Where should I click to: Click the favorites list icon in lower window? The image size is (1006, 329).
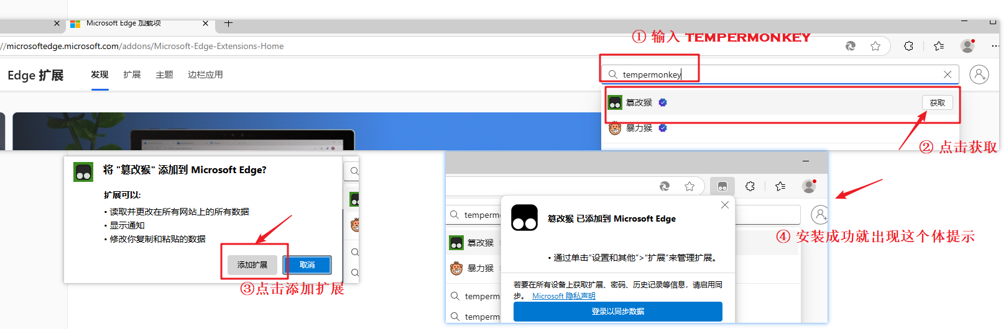780,186
